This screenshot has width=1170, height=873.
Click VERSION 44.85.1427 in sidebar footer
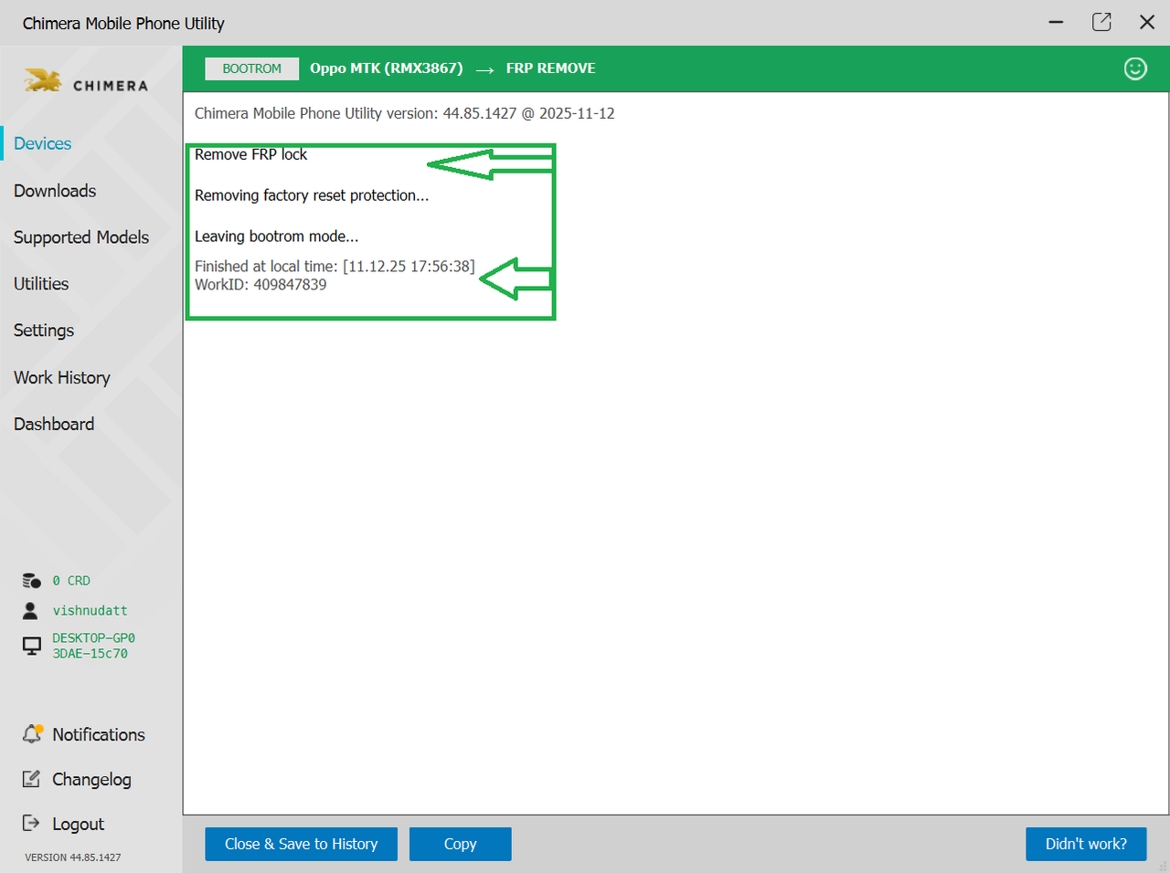coord(72,857)
